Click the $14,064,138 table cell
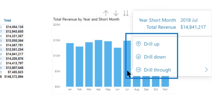This screenshot has width=212, height=107. [15, 27]
